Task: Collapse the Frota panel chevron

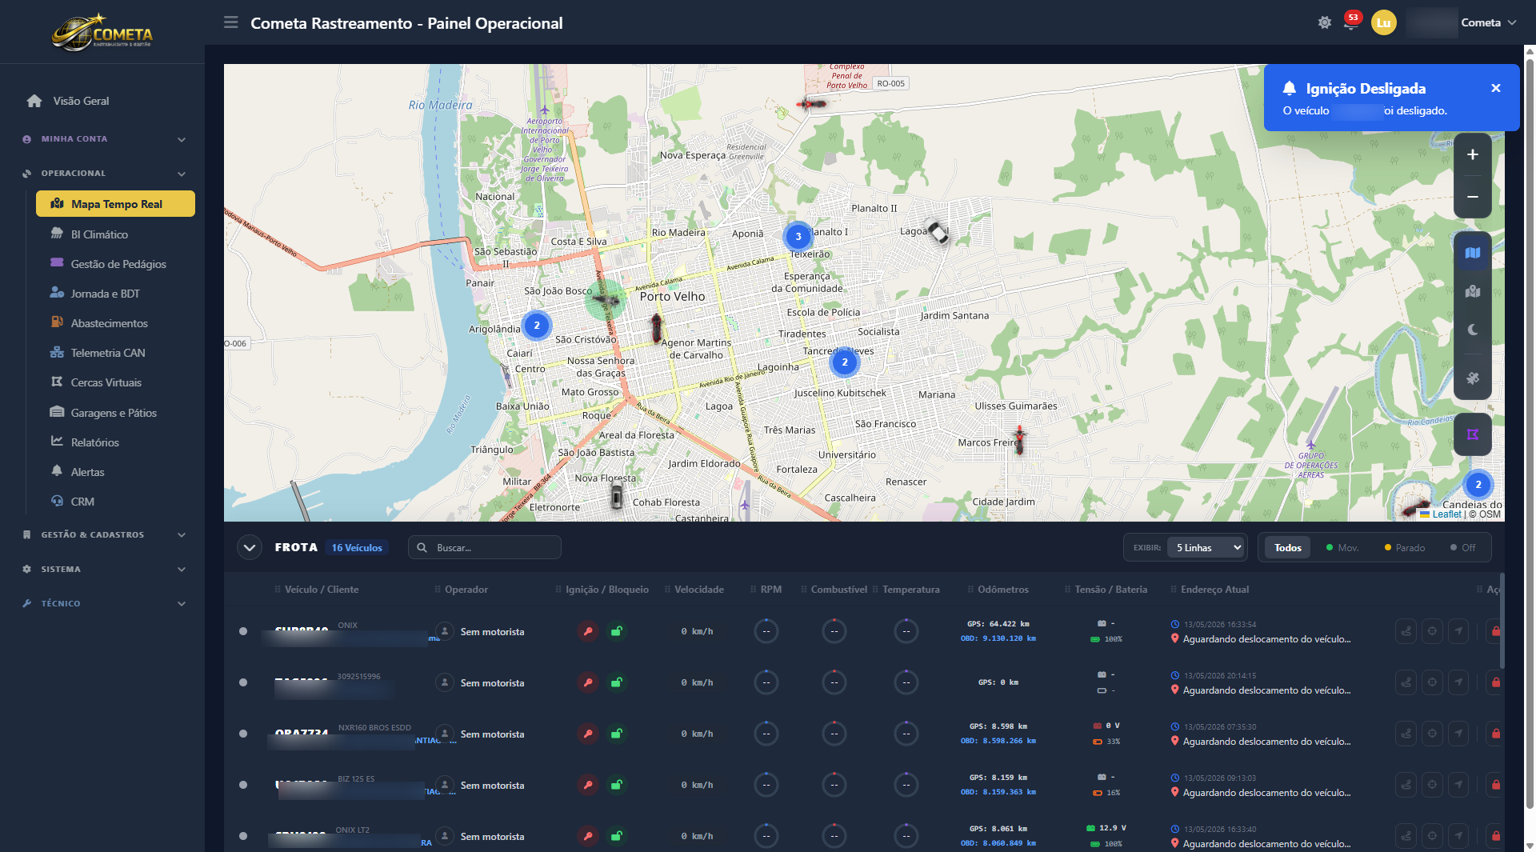Action: 250,548
